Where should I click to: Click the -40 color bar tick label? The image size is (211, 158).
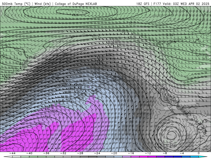29,153
